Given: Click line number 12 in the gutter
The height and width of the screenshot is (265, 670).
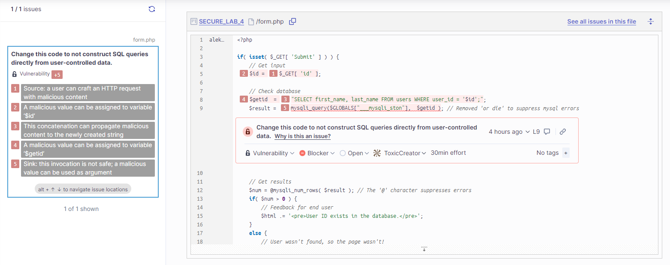Looking at the screenshot, I should click(199, 190).
